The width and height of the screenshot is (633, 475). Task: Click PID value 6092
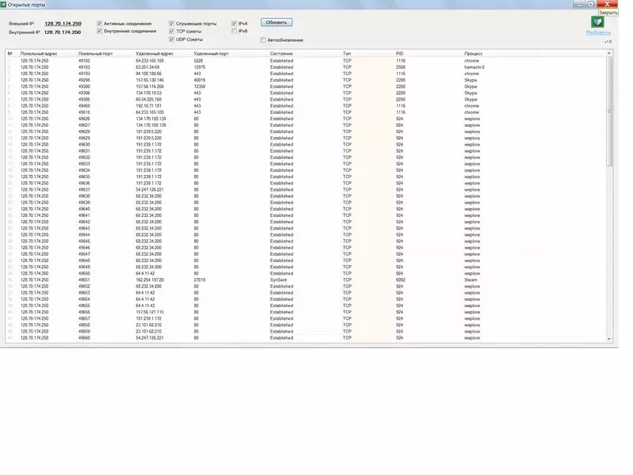click(400, 279)
